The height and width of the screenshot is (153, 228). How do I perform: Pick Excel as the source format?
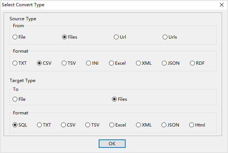(x=111, y=63)
